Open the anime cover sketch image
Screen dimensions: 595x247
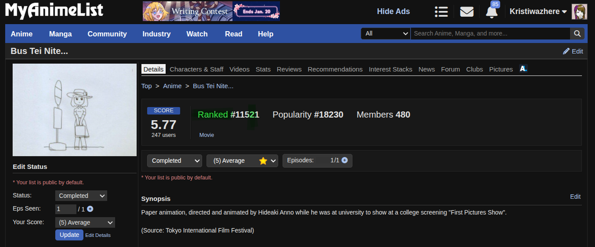click(74, 110)
